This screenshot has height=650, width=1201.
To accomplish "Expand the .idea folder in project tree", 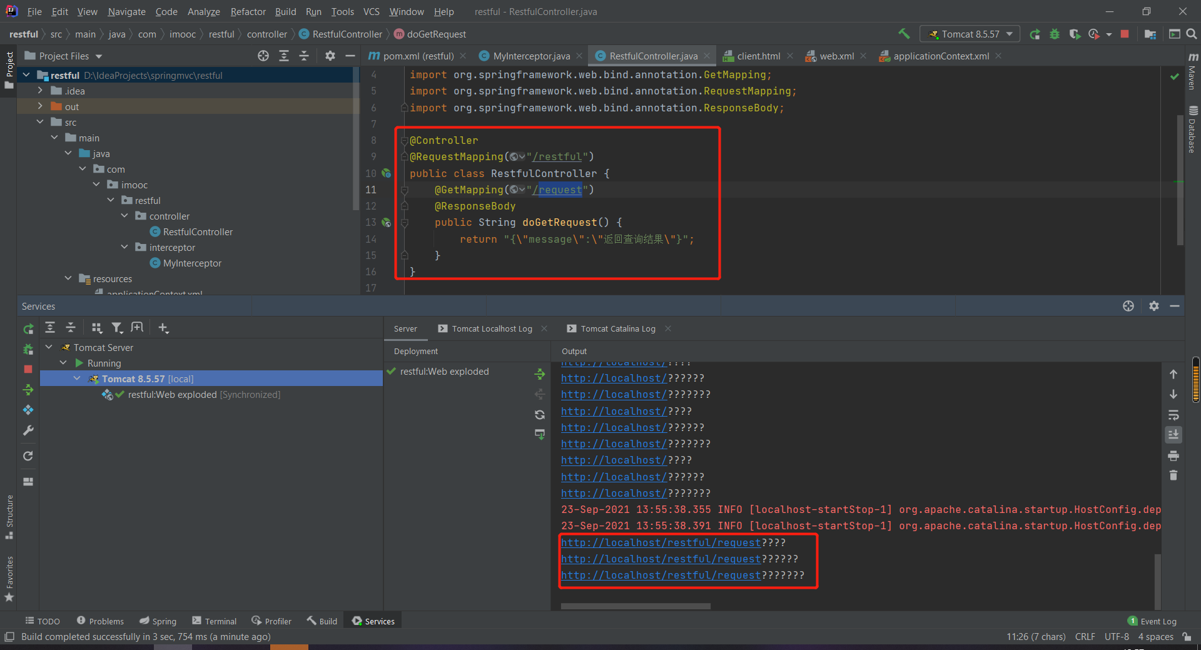I will (x=40, y=91).
